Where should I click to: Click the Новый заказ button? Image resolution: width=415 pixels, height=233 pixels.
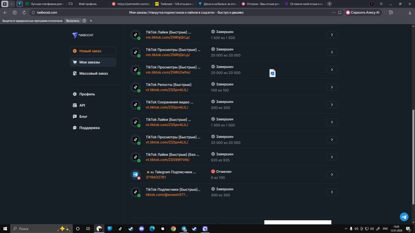pos(93,51)
